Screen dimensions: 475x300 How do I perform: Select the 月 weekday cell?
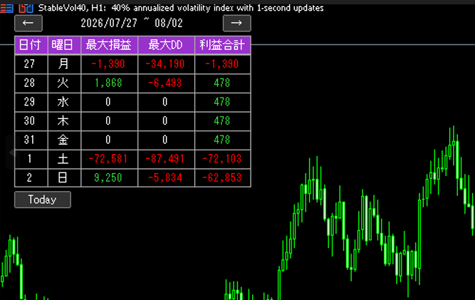click(x=64, y=64)
